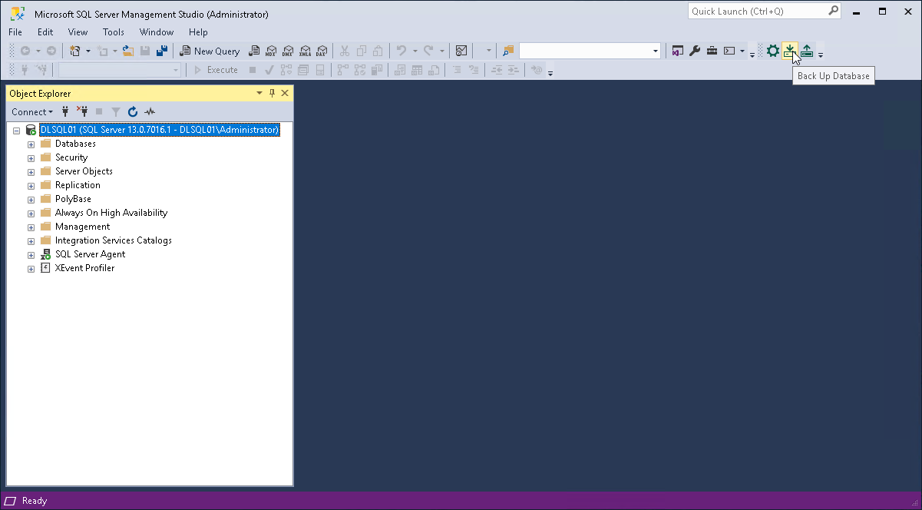Screen dimensions: 922x510
Task: Open a new MDX query
Action: [x=270, y=51]
